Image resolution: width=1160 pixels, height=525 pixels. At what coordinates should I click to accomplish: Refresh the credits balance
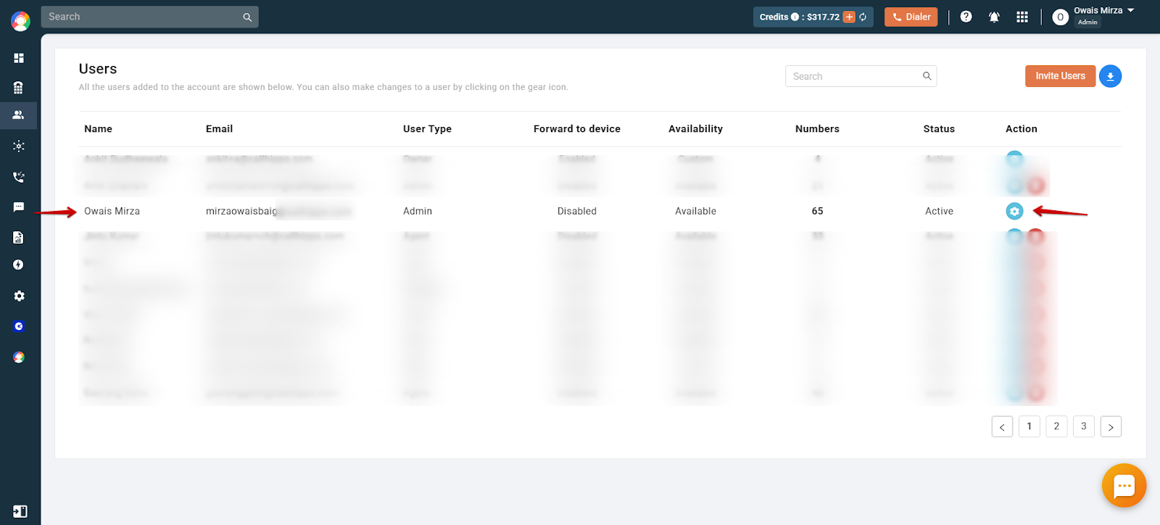point(863,17)
